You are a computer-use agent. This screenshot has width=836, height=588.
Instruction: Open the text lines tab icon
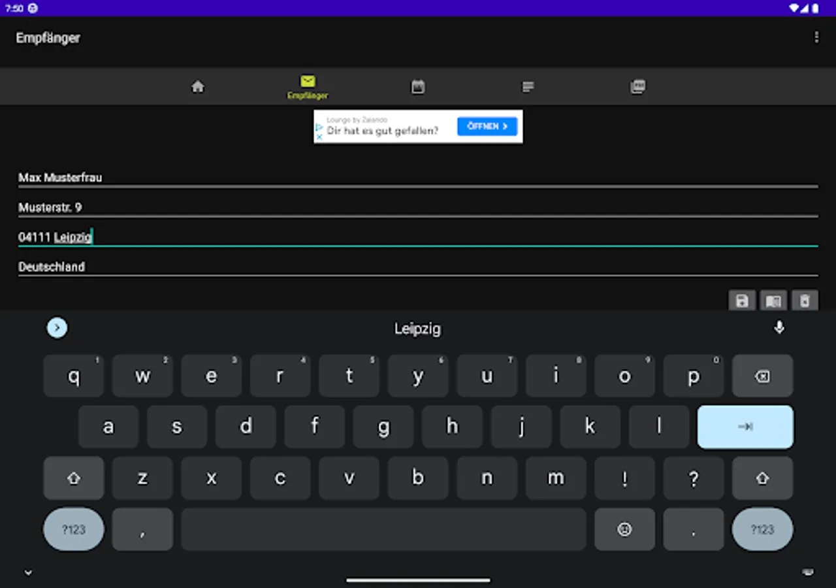528,86
